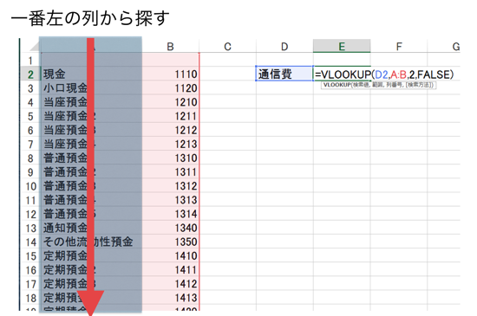Click cell with value 1313
Image resolution: width=477 pixels, height=316 pixels.
point(170,199)
